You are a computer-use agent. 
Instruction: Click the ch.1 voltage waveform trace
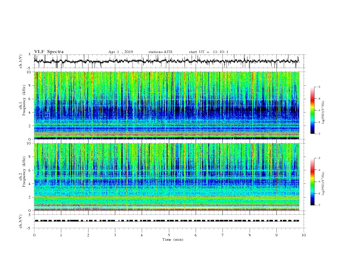[x=166, y=61]
